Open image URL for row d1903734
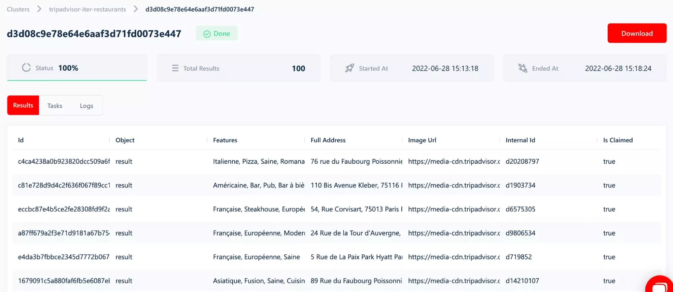Screen dimensions: 673x292 tap(454, 185)
